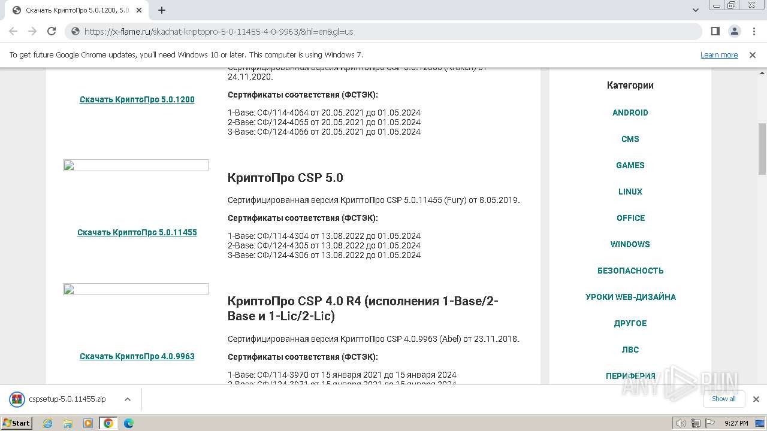Go back using the browser back arrow

point(13,31)
